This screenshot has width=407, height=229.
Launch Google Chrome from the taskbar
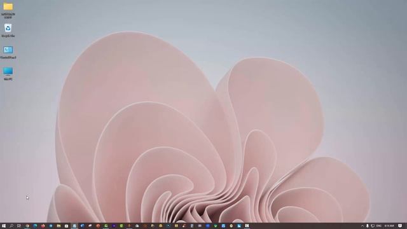(x=27, y=226)
